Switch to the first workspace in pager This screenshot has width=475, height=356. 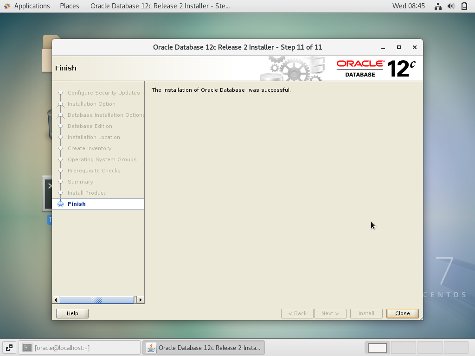tap(377, 348)
